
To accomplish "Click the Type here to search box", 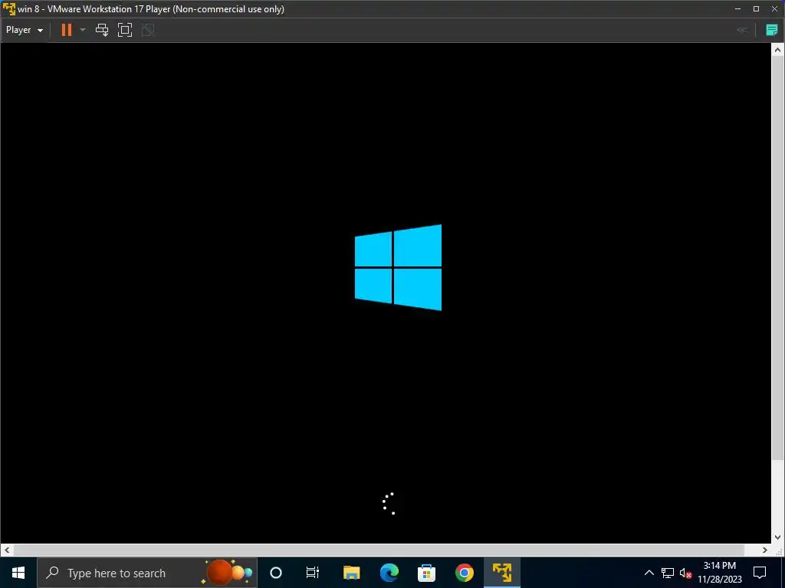I will pyautogui.click(x=147, y=573).
